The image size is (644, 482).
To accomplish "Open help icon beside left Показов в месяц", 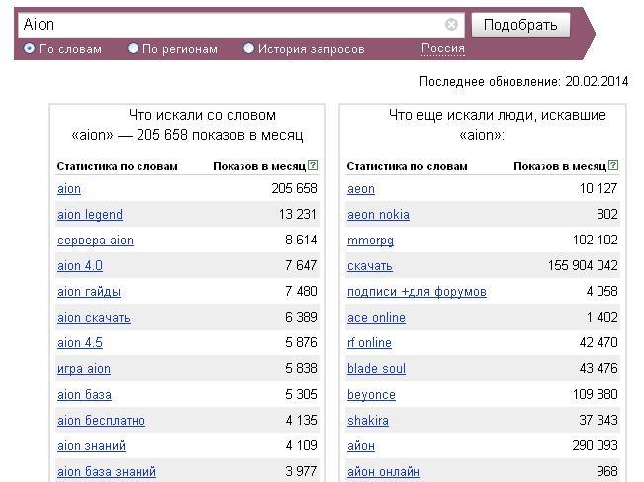I will (313, 165).
